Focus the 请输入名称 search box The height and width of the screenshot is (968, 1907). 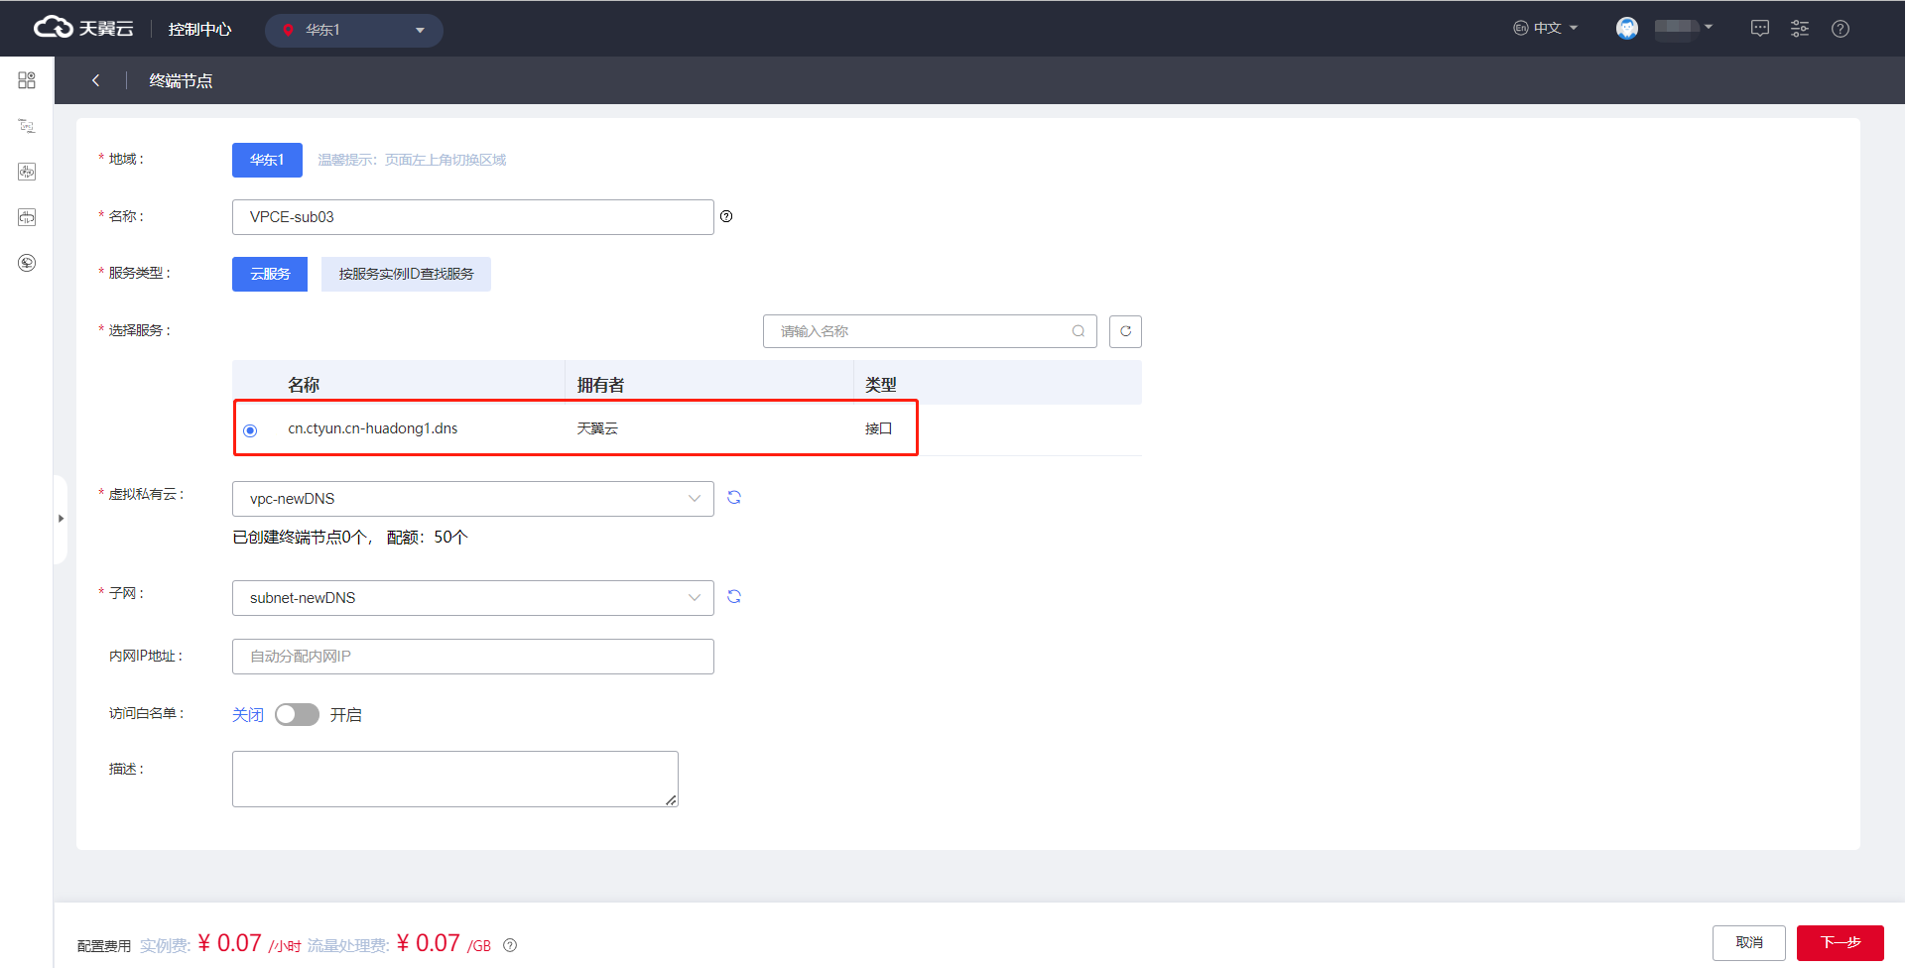(930, 331)
